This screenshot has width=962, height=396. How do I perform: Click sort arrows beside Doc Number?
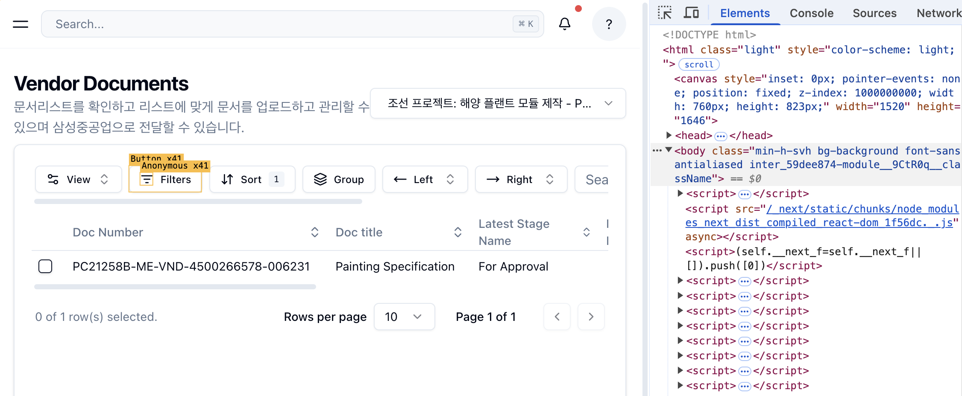(315, 232)
